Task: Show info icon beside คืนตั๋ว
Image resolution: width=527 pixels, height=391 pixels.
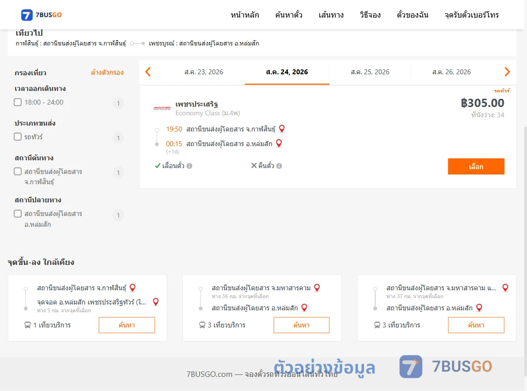Action: 279,166
